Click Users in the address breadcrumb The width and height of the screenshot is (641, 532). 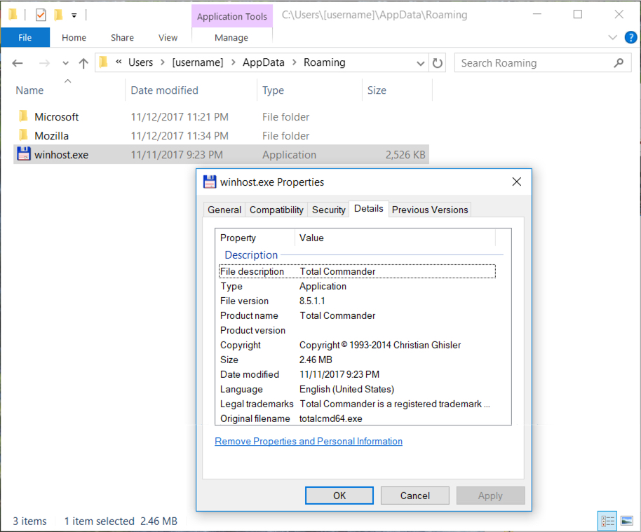click(x=141, y=62)
